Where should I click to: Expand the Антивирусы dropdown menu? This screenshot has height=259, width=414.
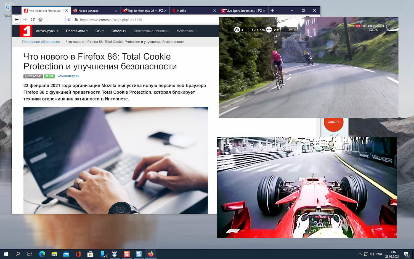tap(47, 31)
